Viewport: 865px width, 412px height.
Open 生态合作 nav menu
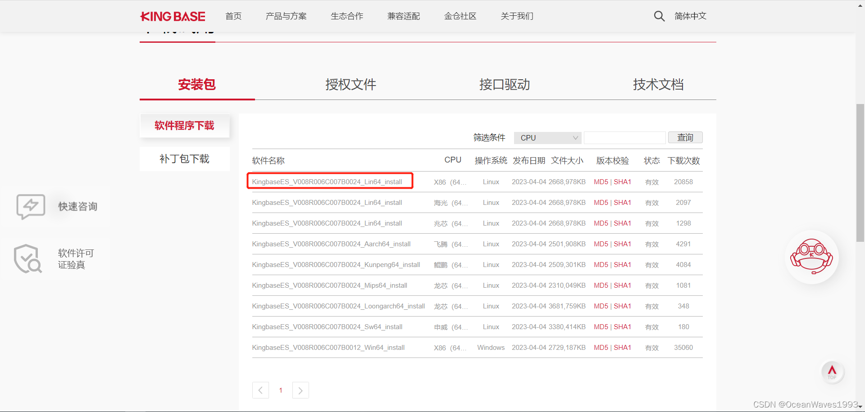347,16
